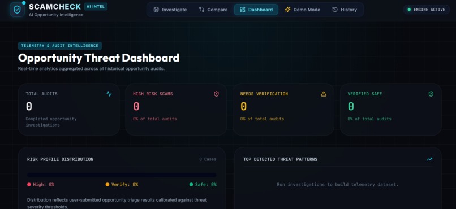The width and height of the screenshot is (456, 209).
Task: Select the High Risk Scams count
Action: (x=136, y=107)
